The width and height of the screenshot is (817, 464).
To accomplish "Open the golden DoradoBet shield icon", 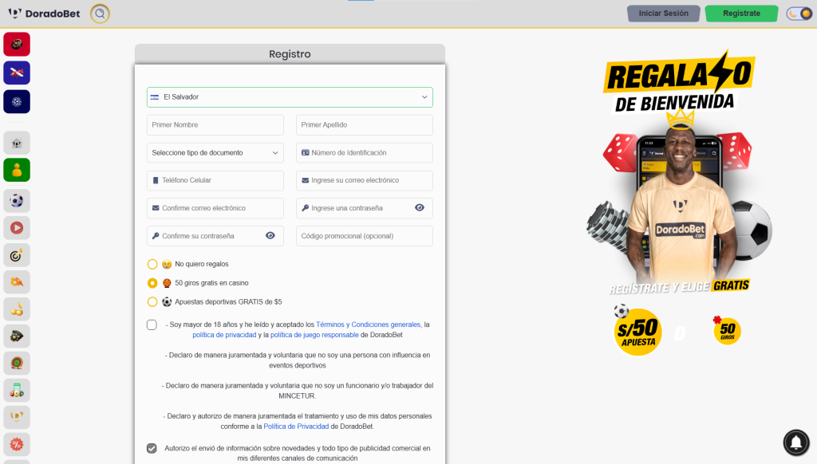I will tap(17, 417).
